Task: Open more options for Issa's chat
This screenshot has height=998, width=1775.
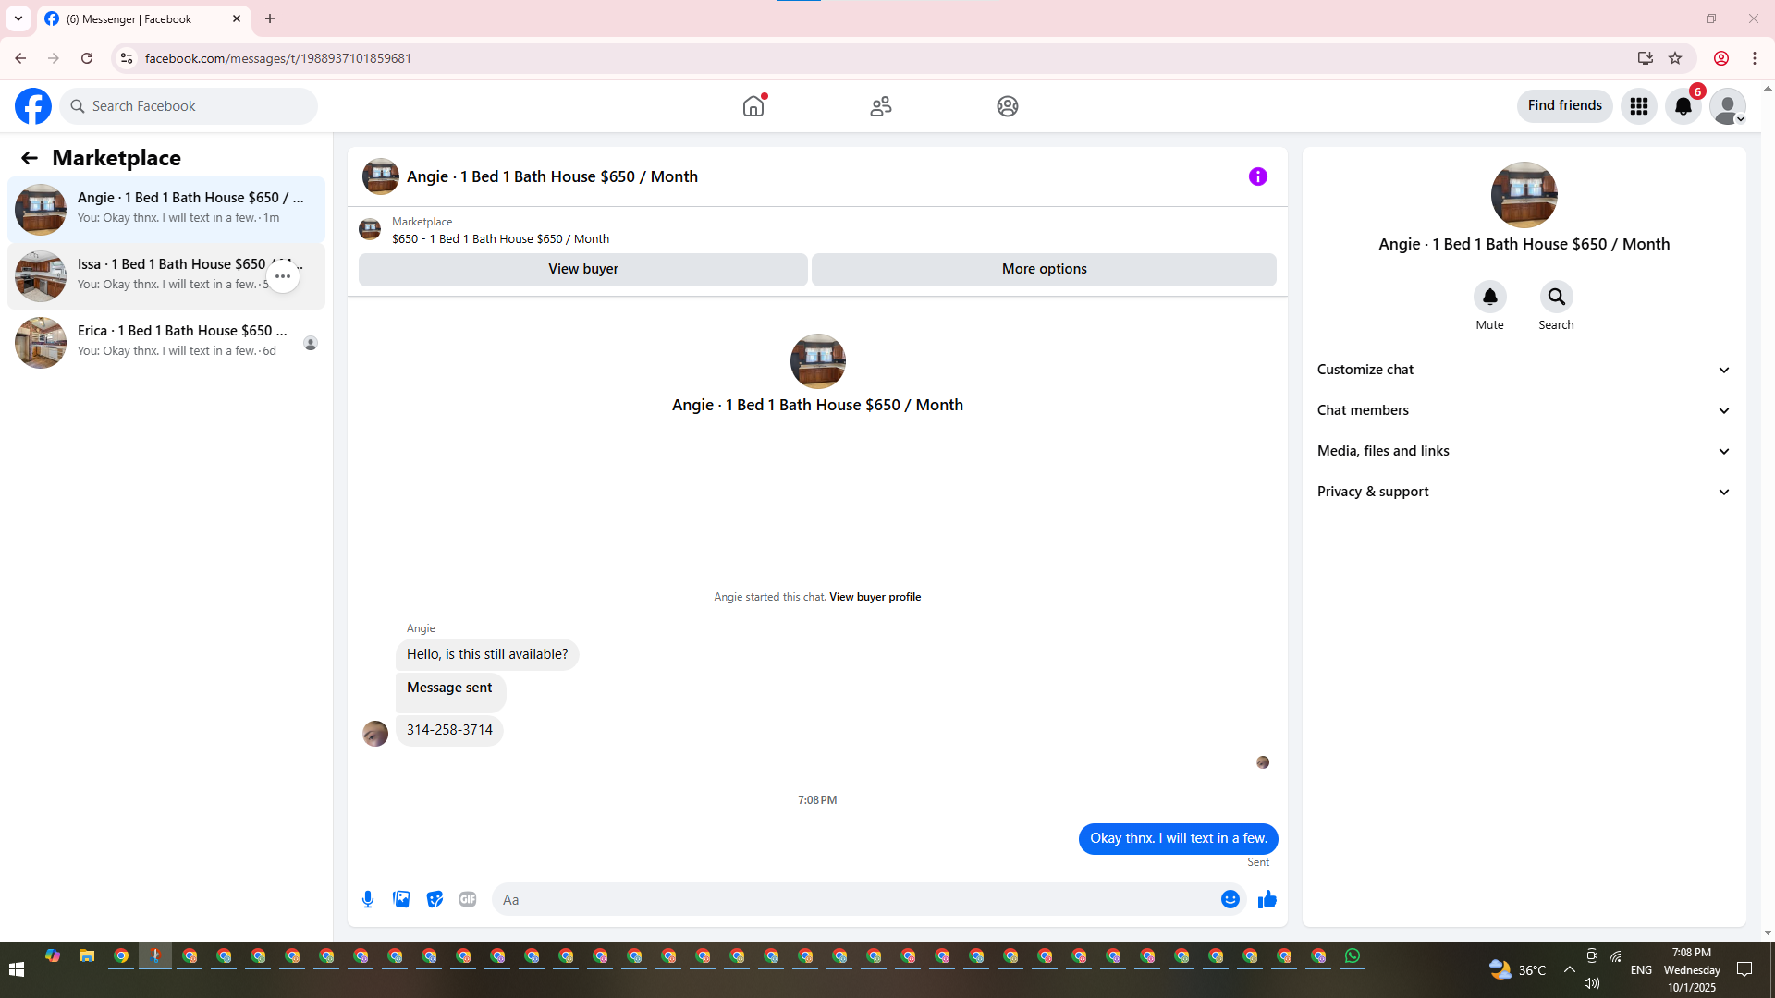Action: tap(283, 276)
